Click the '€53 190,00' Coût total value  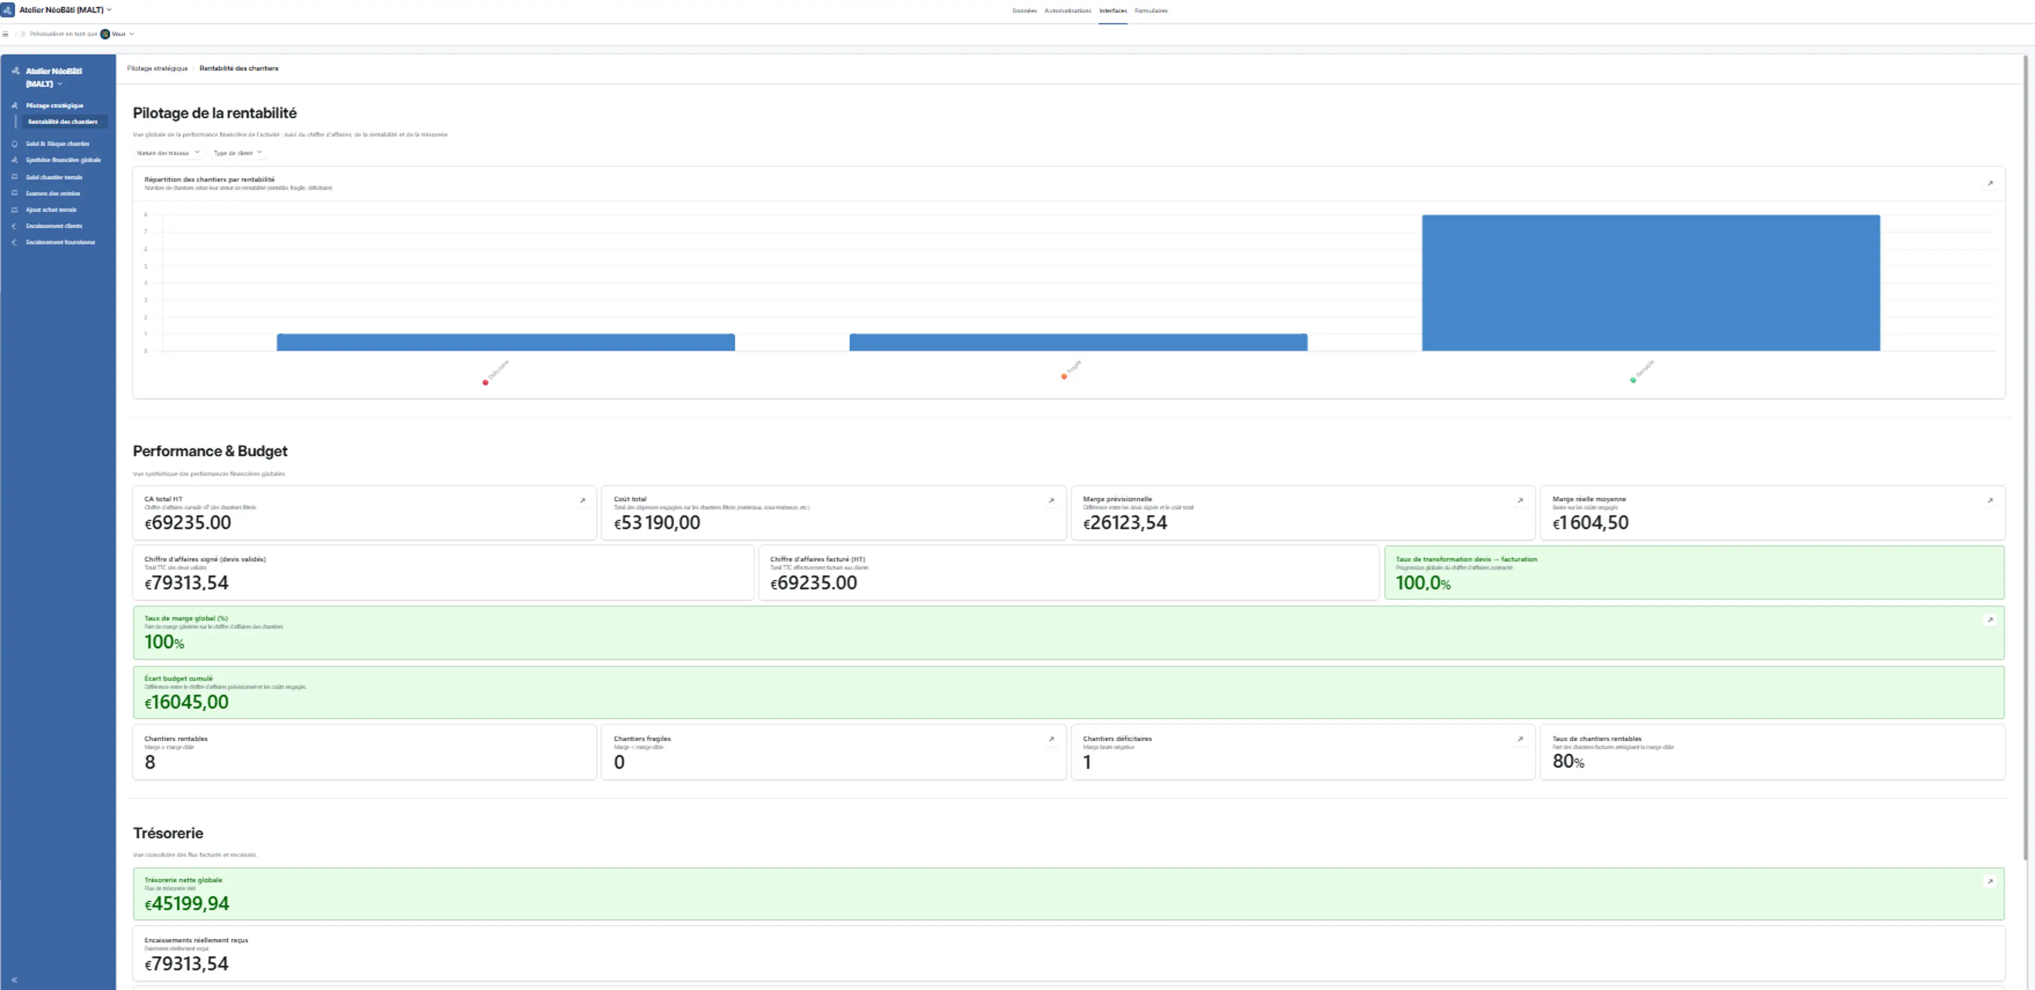tap(657, 523)
